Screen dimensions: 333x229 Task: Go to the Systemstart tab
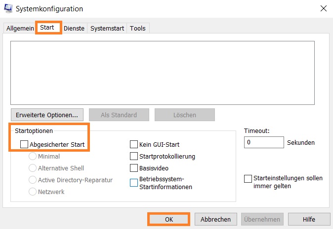(107, 28)
